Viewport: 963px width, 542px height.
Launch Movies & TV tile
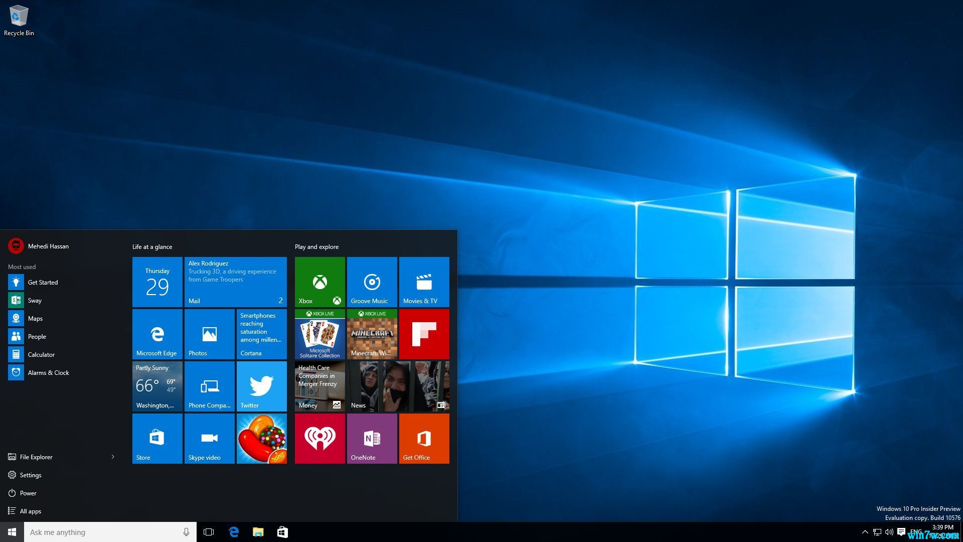424,282
